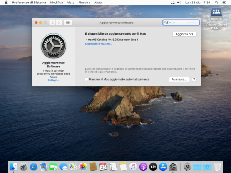The image size is (231, 173).
Task: Open the Trash in the Dock
Action: (217, 167)
